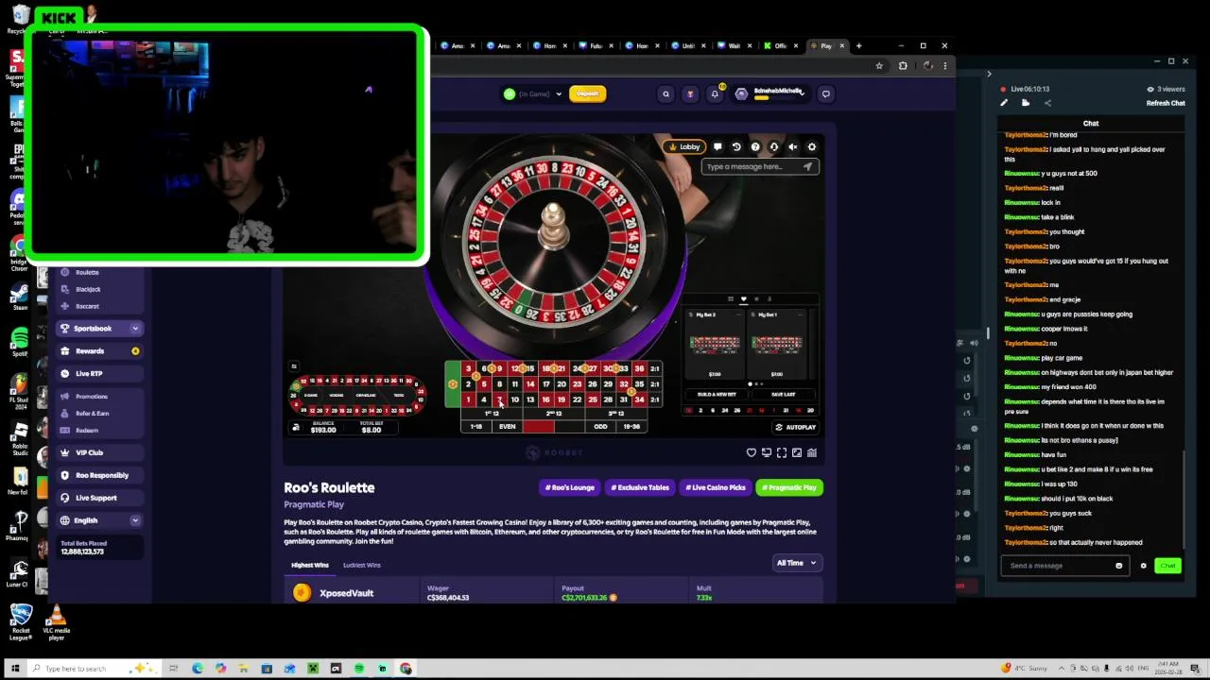This screenshot has width=1210, height=680.
Task: Open Blackjack in sidebar
Action: (88, 289)
